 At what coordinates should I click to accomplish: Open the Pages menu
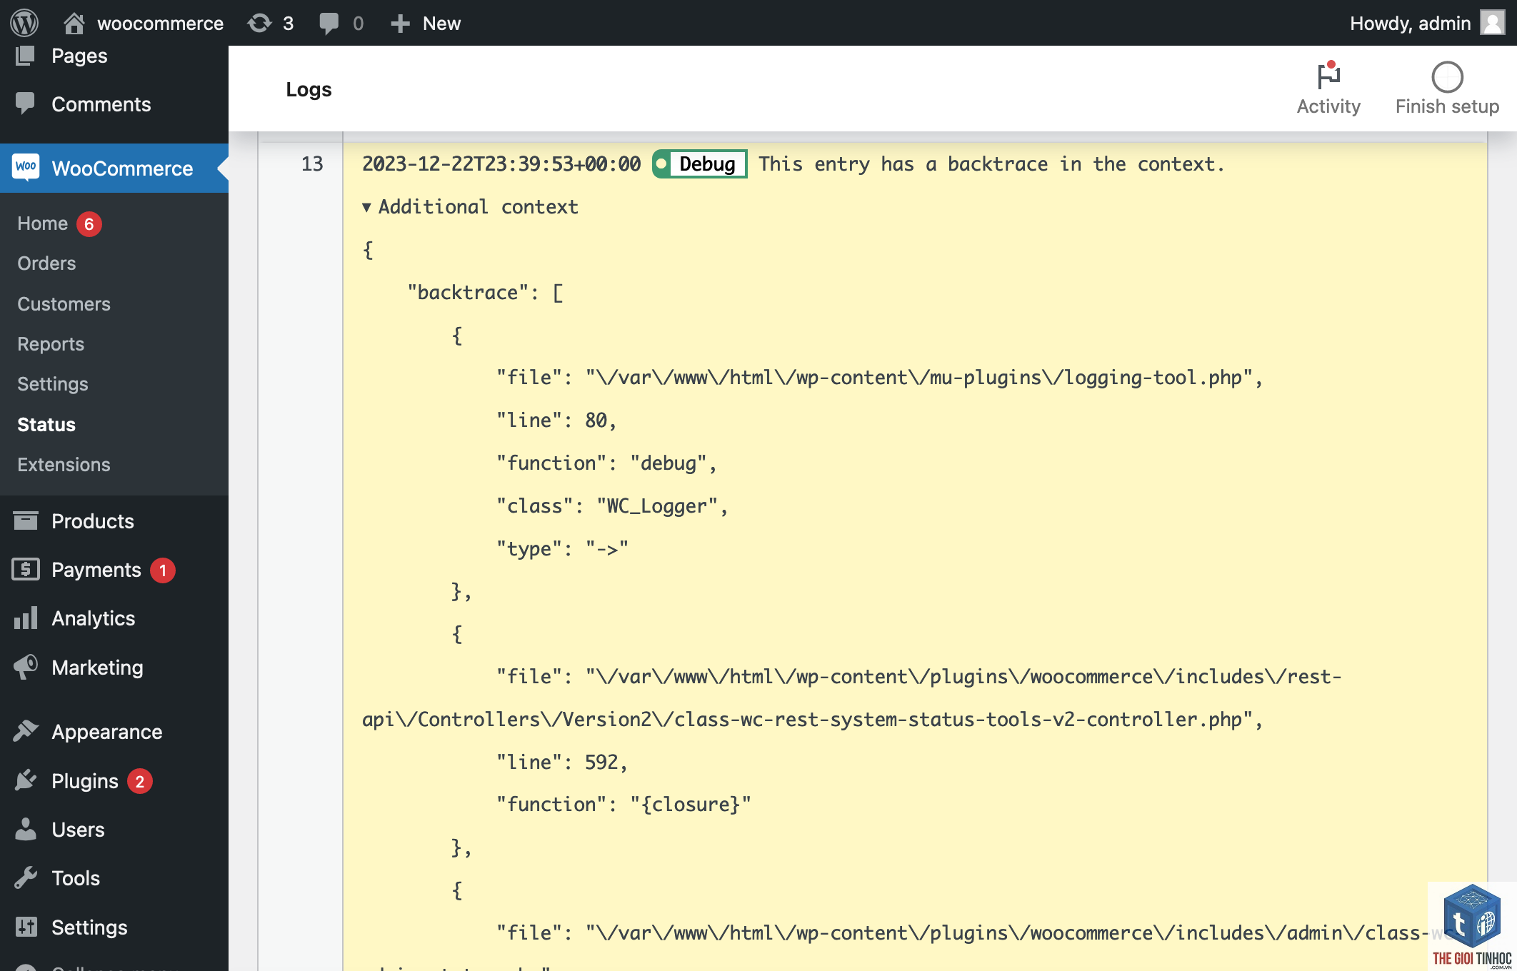[79, 56]
